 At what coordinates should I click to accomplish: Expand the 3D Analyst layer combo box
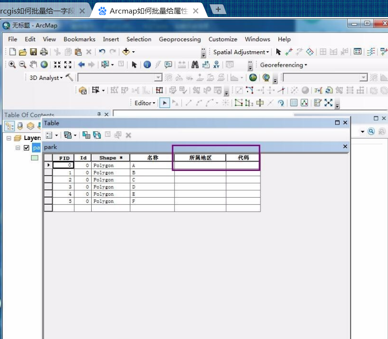(x=158, y=77)
